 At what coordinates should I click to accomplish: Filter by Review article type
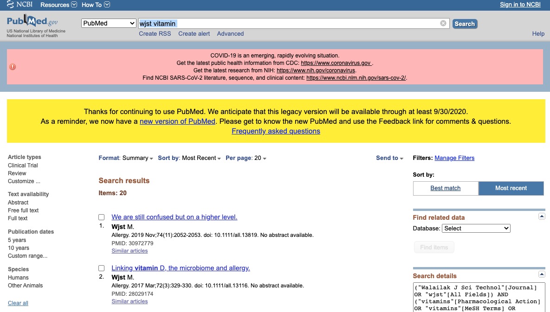click(17, 173)
